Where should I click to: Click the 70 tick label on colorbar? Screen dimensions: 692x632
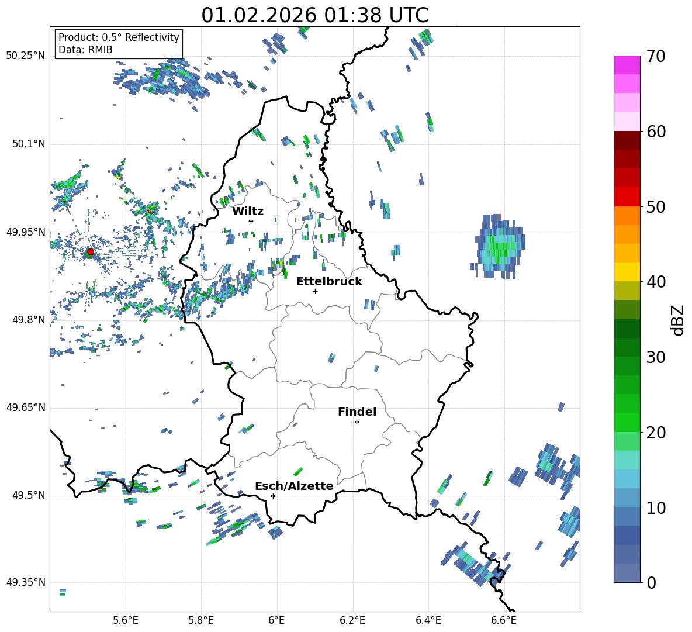656,57
